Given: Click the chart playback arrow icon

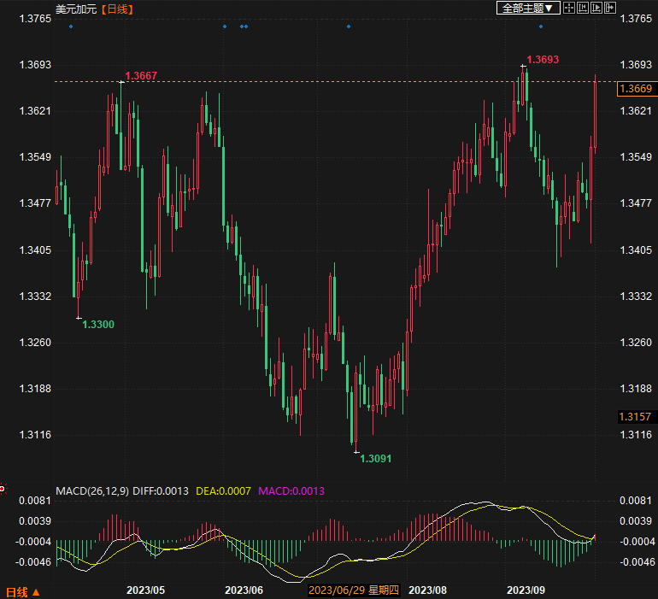Looking at the screenshot, I should (x=596, y=8).
